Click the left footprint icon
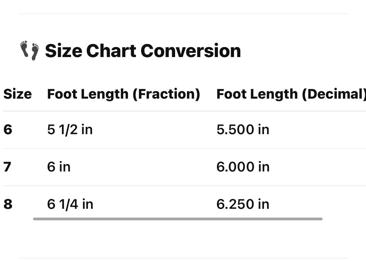Screen dimensions: 366x261 click(24, 49)
